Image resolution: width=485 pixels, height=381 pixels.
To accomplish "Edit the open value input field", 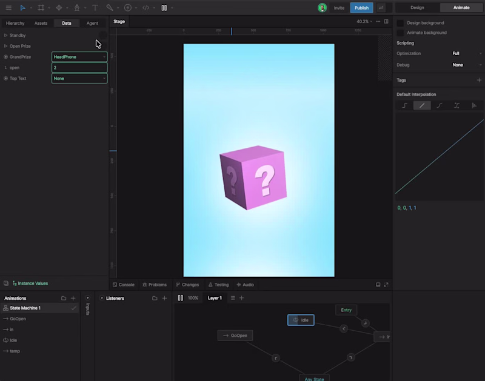I will click(79, 67).
